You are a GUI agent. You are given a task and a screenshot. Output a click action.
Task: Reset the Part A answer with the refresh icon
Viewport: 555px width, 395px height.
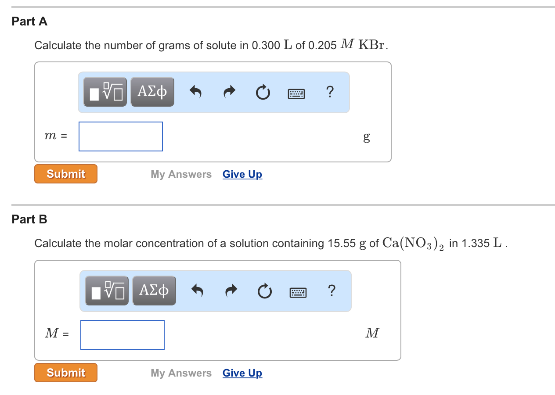click(x=263, y=92)
